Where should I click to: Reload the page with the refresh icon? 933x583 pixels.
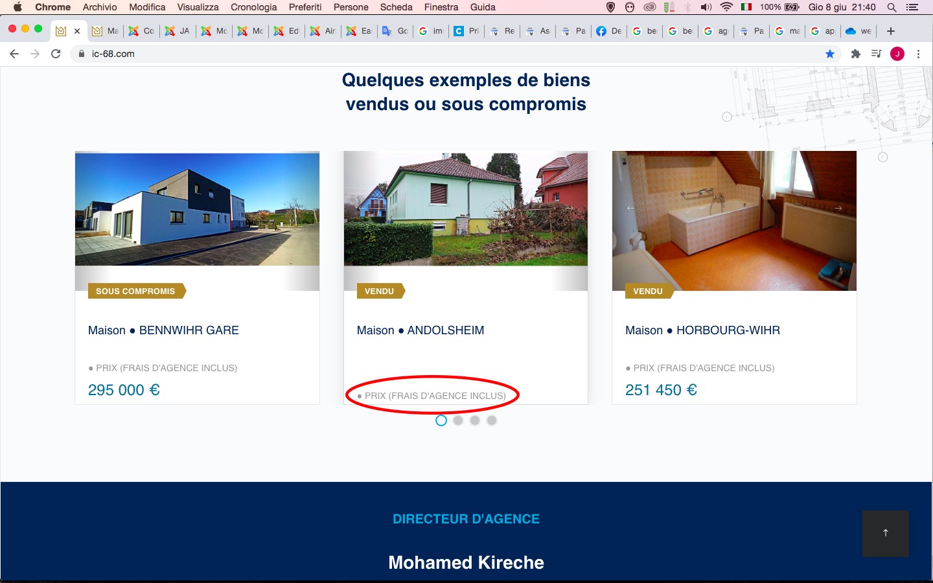coord(56,54)
